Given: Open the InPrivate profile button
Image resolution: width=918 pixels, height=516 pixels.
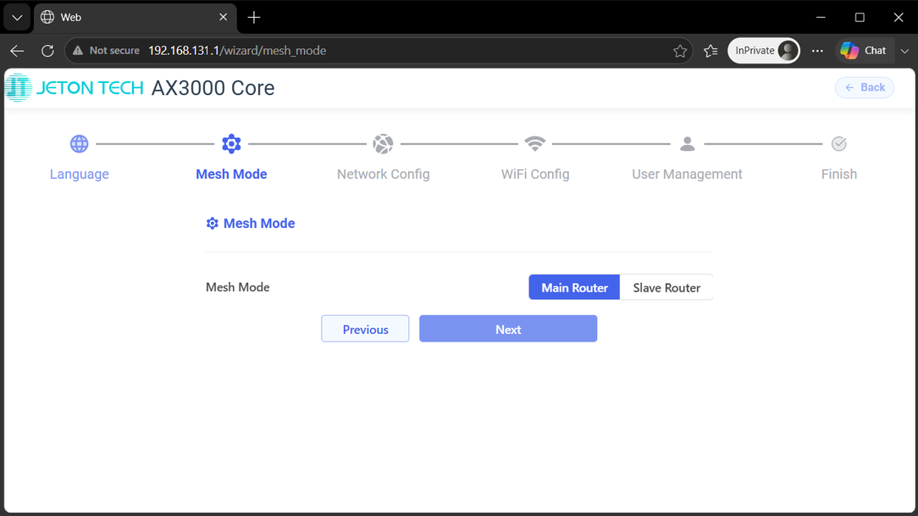Looking at the screenshot, I should pyautogui.click(x=763, y=51).
